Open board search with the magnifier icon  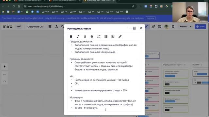[x=62, y=27]
